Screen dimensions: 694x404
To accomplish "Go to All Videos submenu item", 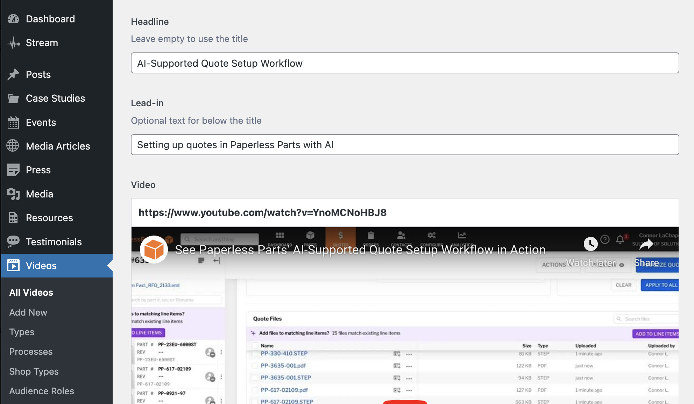I will click(x=31, y=293).
